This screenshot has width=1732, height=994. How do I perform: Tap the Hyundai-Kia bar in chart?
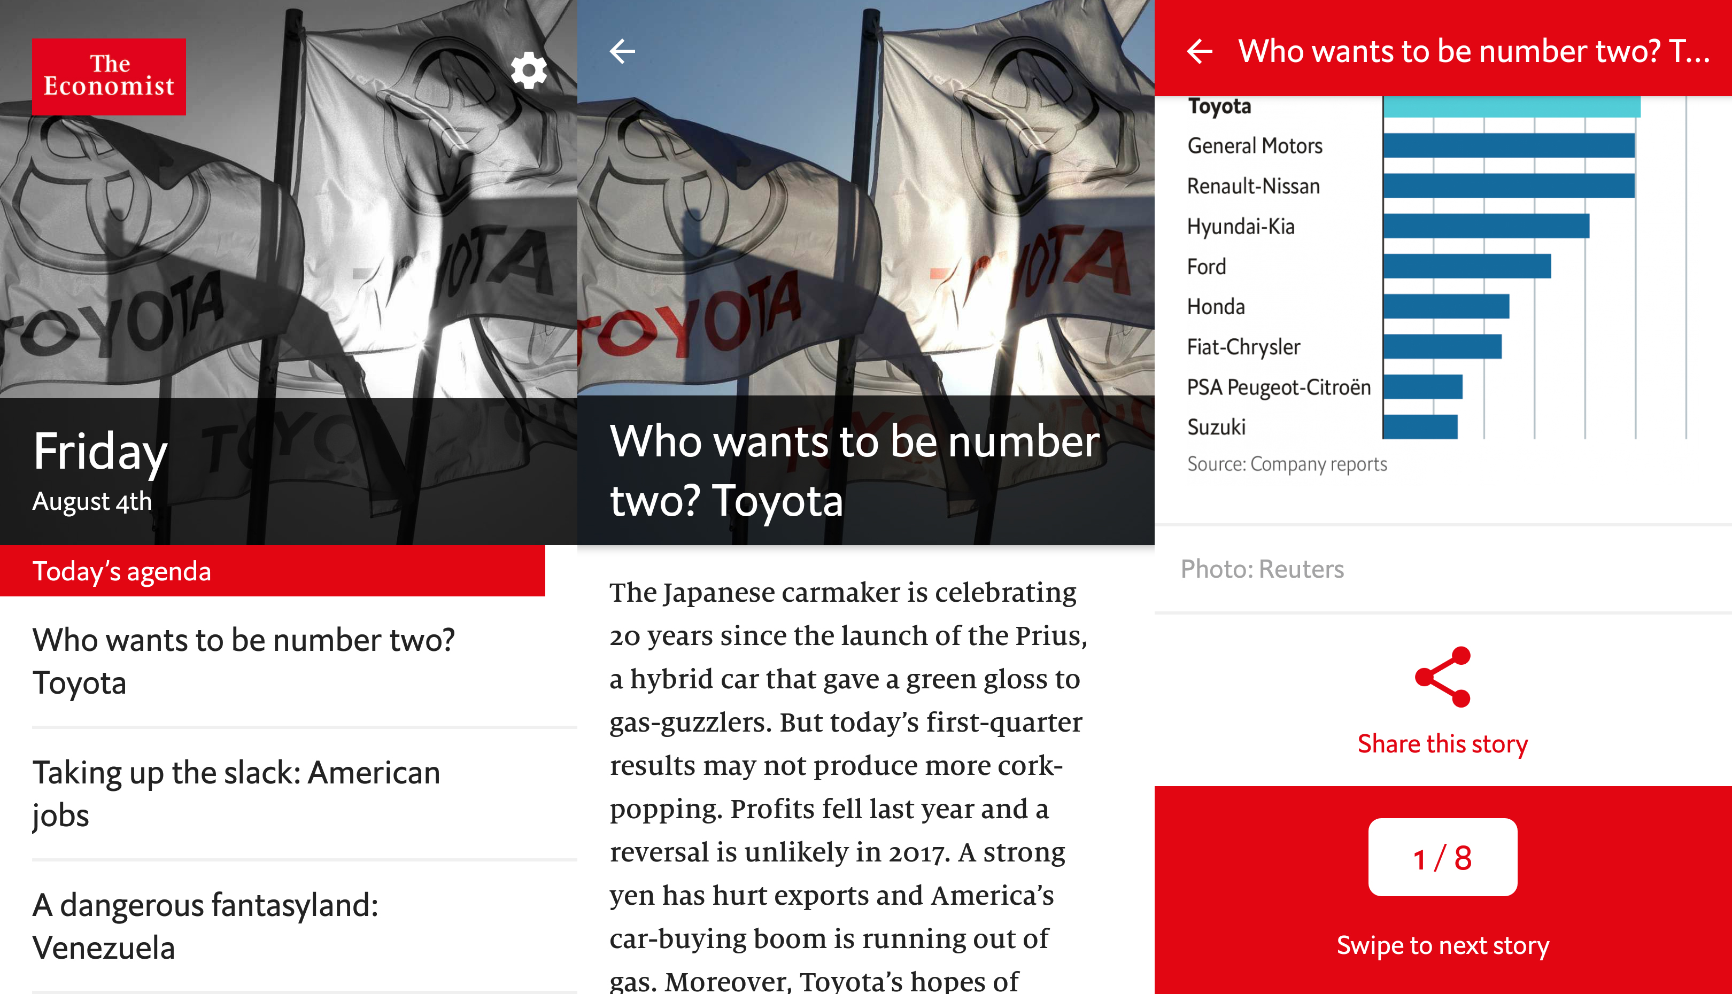[x=1486, y=226]
